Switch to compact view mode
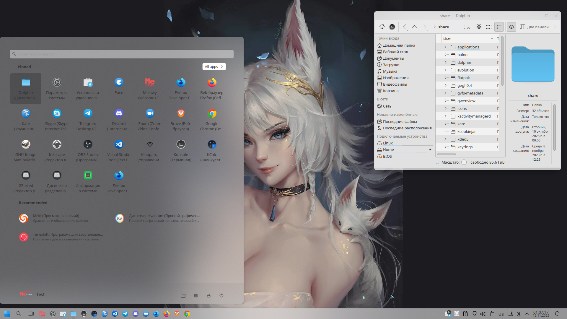The width and height of the screenshot is (567, 319). pos(489,27)
